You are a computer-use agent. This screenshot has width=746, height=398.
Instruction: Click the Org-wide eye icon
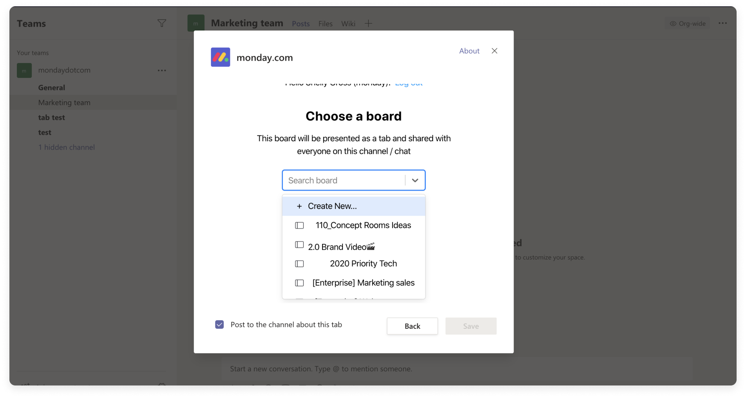click(x=672, y=23)
